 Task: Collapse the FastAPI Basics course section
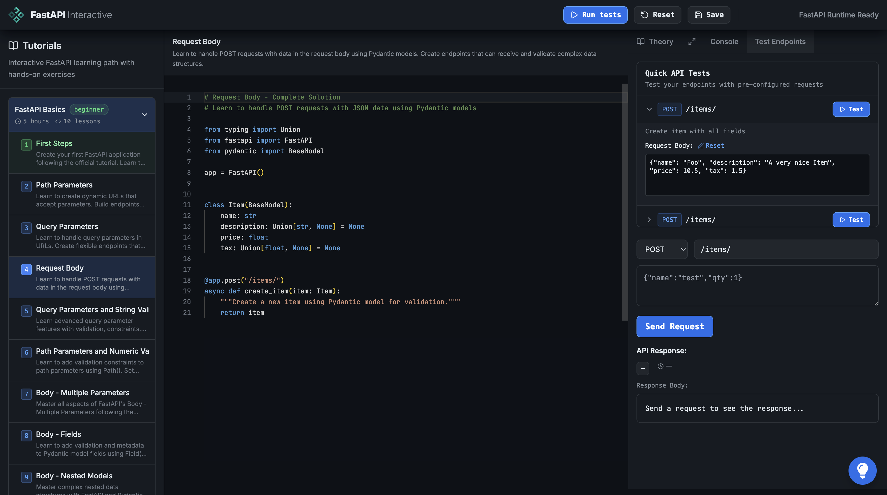pos(144,115)
